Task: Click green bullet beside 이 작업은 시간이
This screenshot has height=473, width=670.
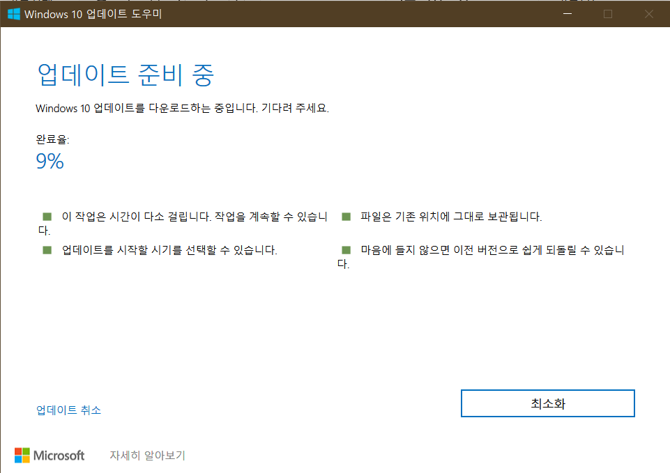Action: [x=47, y=217]
